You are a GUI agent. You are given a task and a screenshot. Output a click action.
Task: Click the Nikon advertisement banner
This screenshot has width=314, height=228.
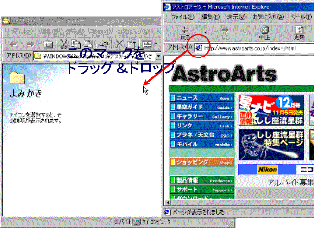point(276,170)
